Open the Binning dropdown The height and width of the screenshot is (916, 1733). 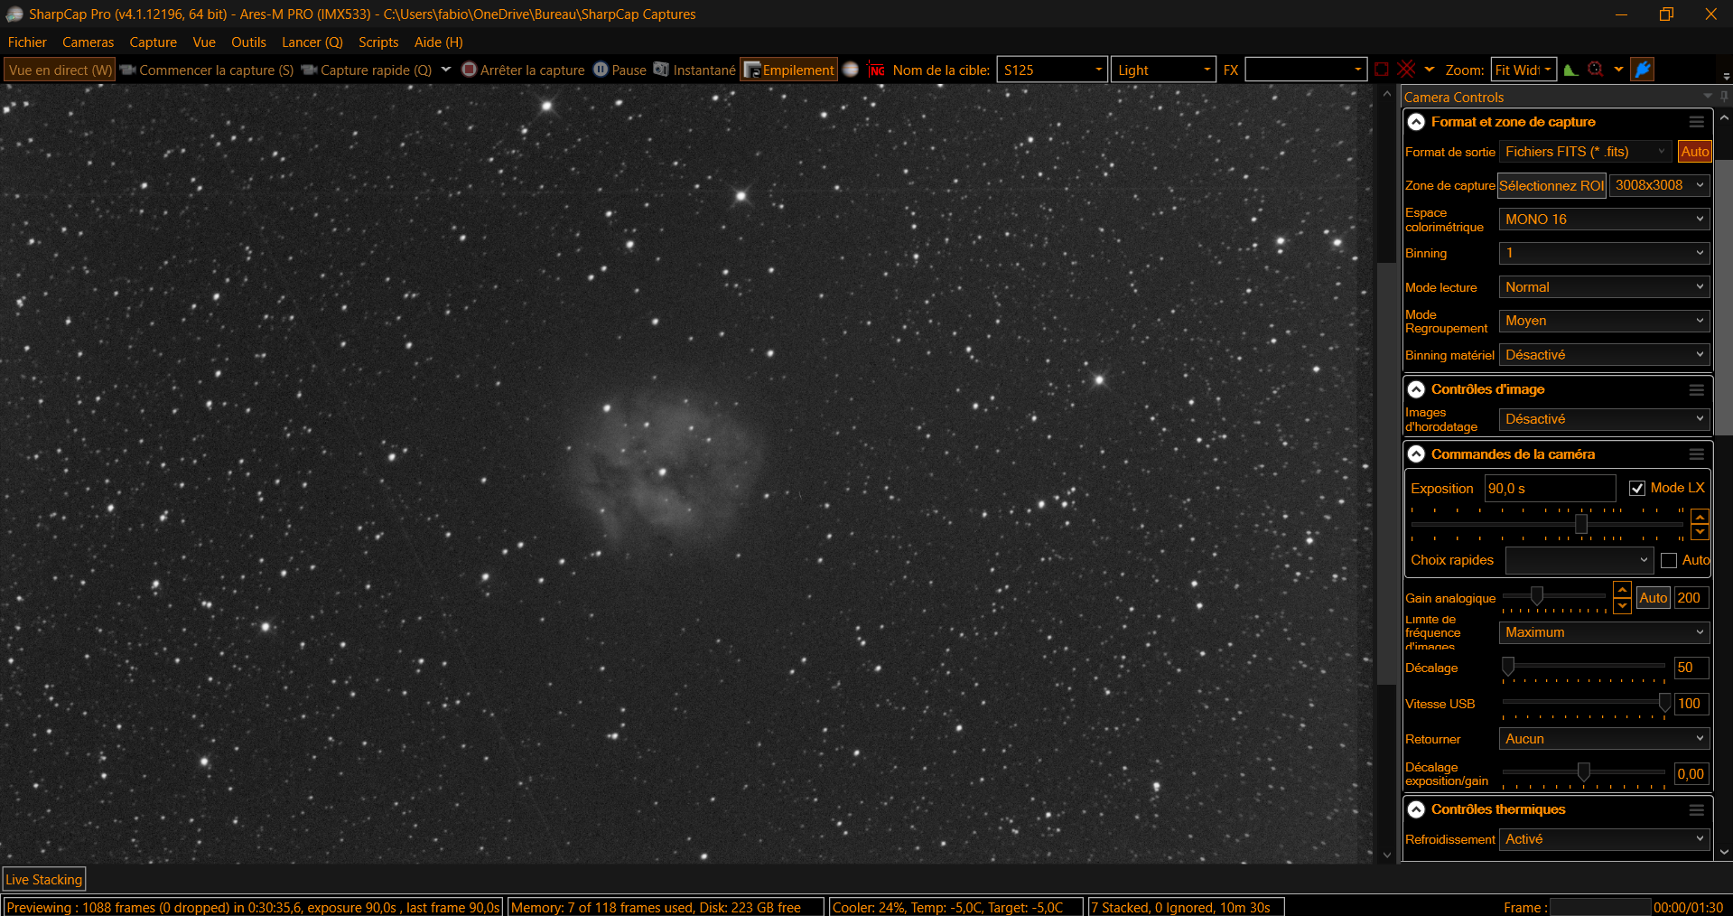pyautogui.click(x=1604, y=253)
